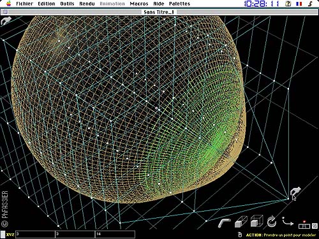319x239 pixels.
Task: Select the curved path arrow tool
Action: click(x=288, y=221)
